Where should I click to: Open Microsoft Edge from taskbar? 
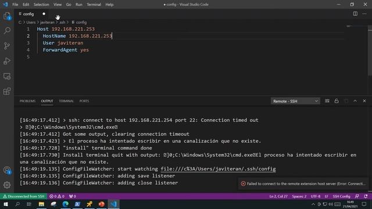coord(66,204)
